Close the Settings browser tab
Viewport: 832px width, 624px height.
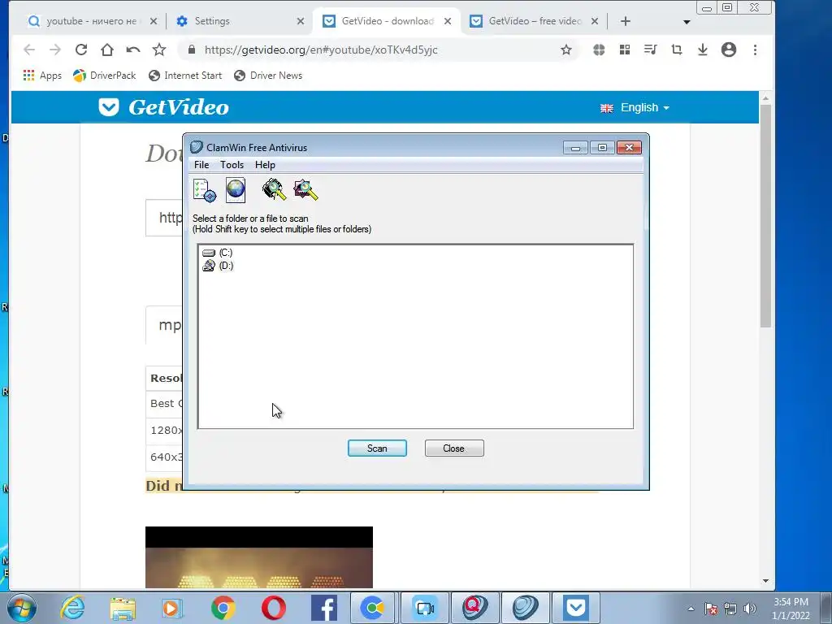click(301, 21)
